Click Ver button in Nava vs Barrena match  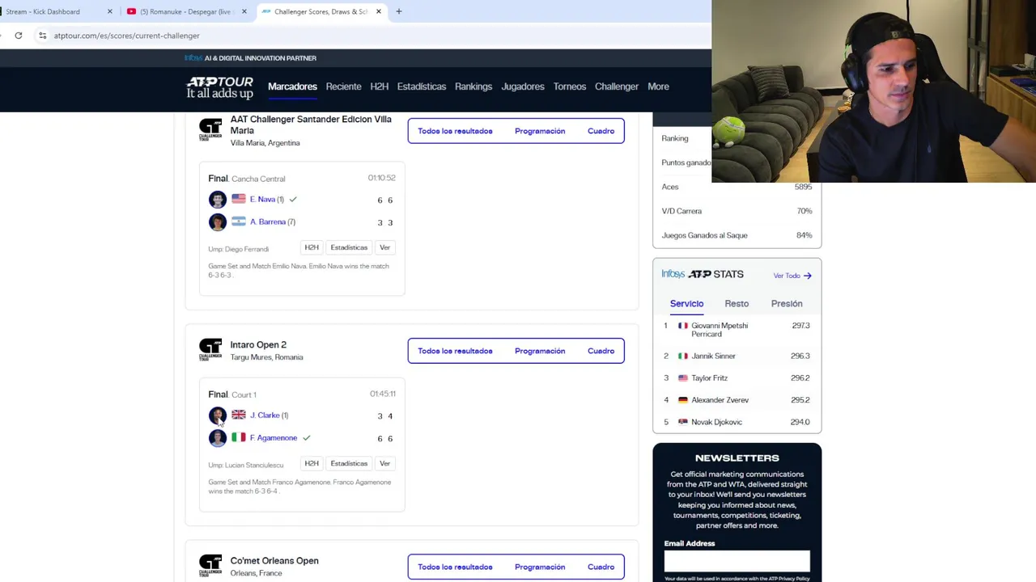[x=384, y=247]
